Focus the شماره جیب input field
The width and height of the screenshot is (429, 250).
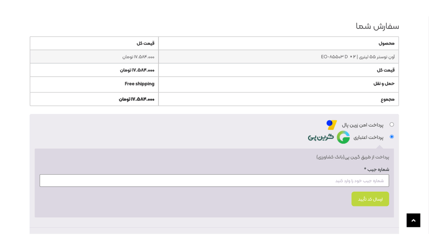[x=214, y=180]
